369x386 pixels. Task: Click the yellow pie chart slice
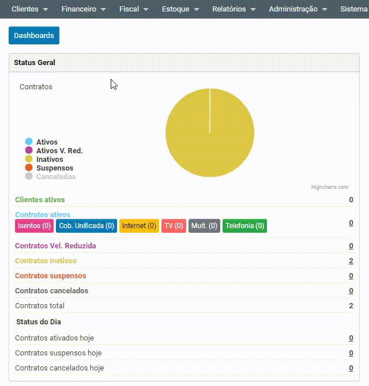coord(210,133)
